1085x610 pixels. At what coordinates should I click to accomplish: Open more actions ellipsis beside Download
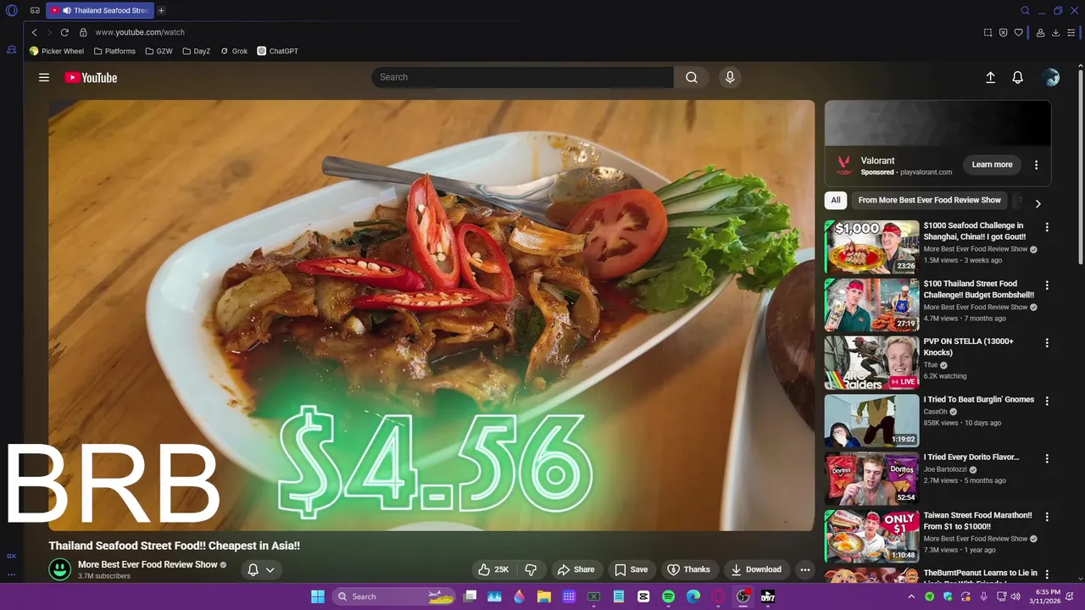pos(805,569)
